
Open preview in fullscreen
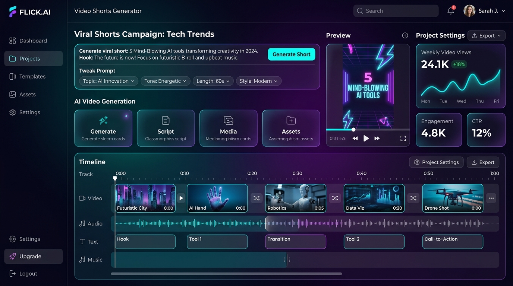(403, 138)
